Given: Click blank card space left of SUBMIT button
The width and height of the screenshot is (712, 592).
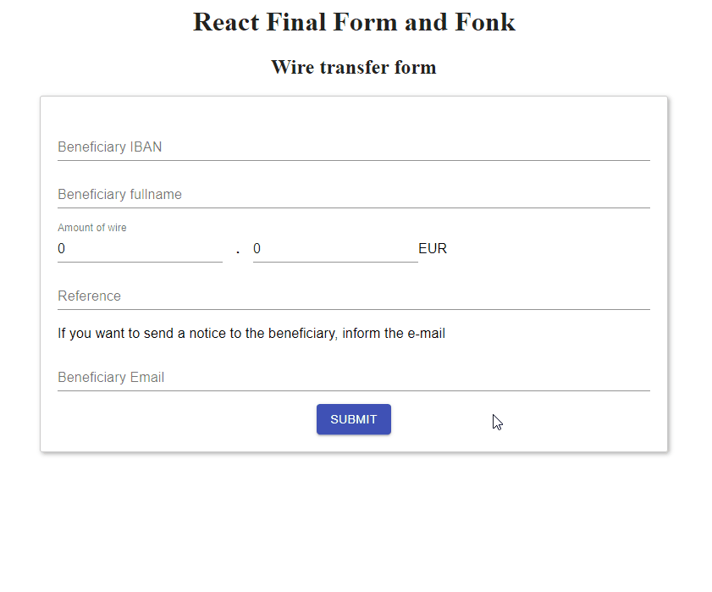Looking at the screenshot, I should coord(178,420).
